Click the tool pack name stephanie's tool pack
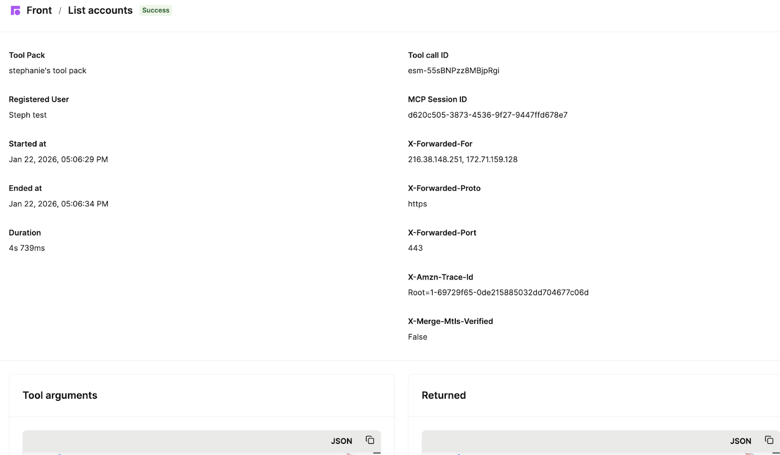780x455 pixels. (47, 70)
